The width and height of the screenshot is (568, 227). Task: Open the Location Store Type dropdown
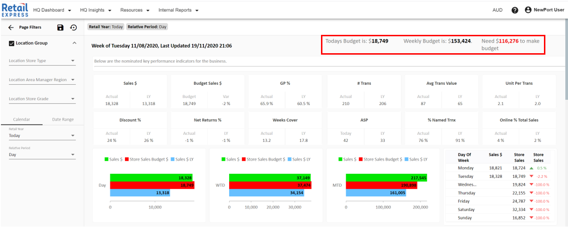click(x=42, y=61)
